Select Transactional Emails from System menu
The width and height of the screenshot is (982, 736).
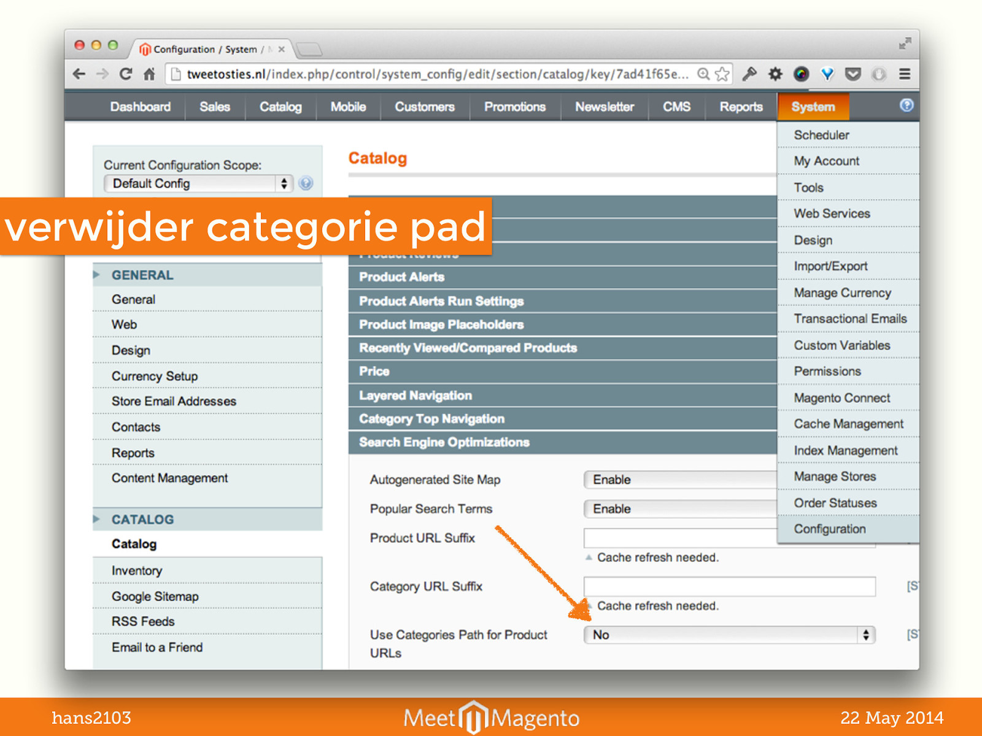[x=848, y=319]
